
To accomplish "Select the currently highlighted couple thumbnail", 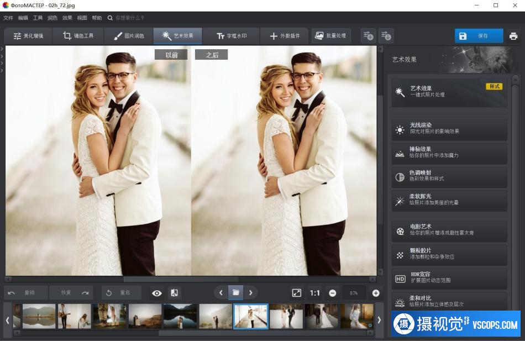I will coord(251,316).
